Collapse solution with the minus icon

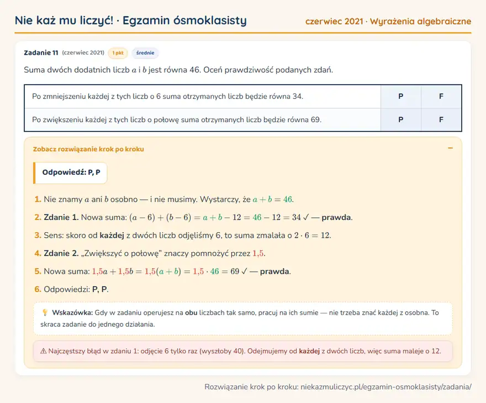point(450,148)
